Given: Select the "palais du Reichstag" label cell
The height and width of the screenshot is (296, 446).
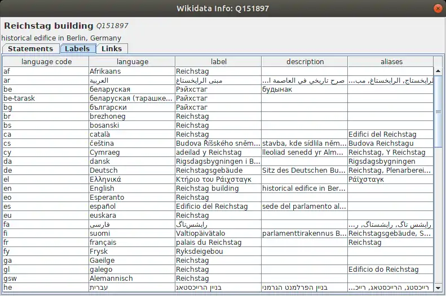Looking at the screenshot, I should pos(219,243).
